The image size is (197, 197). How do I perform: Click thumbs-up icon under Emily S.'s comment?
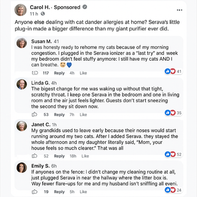[35, 192]
